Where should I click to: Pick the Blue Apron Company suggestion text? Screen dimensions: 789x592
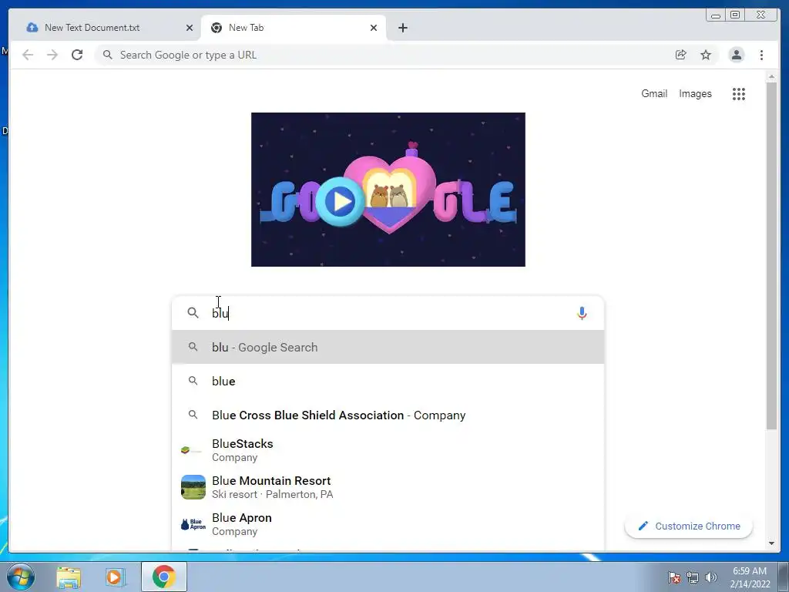(241, 524)
